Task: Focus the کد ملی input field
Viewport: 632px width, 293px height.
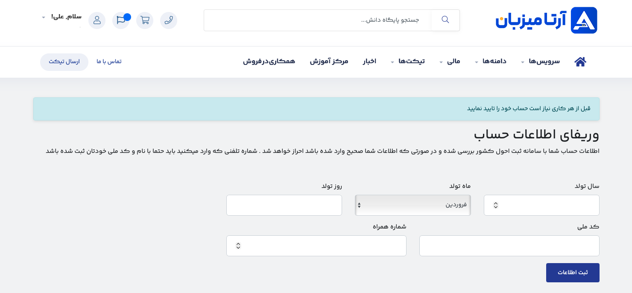Action: pos(509,246)
